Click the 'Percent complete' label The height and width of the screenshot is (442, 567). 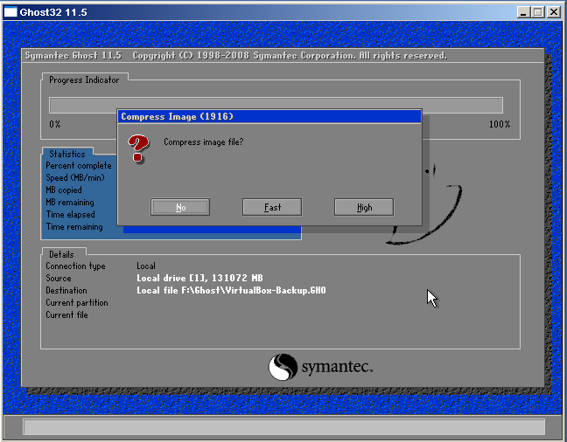click(x=79, y=166)
